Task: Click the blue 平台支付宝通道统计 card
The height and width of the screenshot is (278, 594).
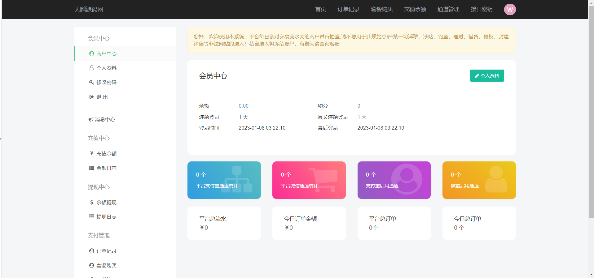Action: click(224, 180)
